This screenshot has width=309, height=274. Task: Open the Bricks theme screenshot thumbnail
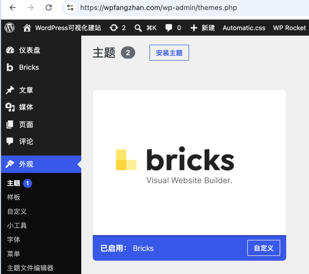pos(190,163)
